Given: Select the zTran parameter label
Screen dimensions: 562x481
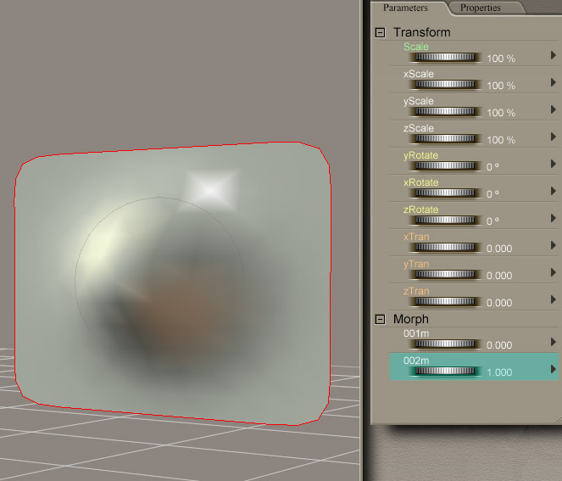Looking at the screenshot, I should click(416, 291).
